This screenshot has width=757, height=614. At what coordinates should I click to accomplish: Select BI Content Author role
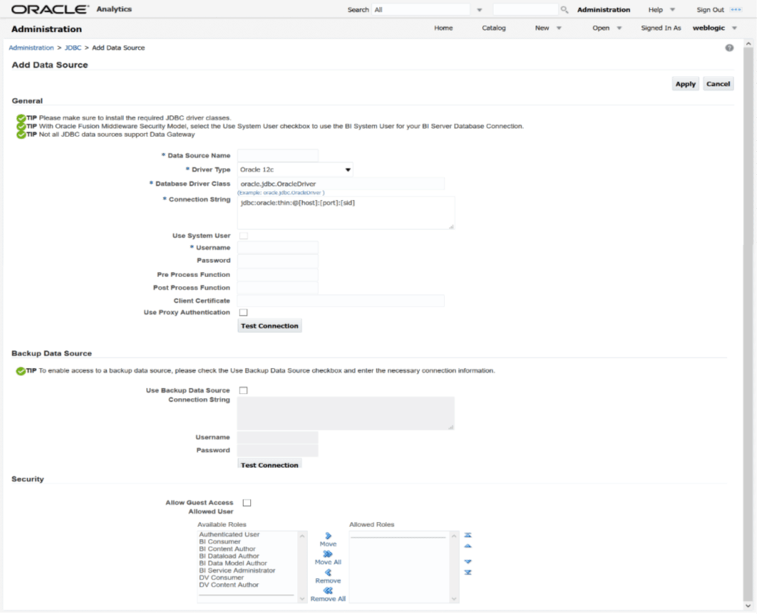click(227, 549)
